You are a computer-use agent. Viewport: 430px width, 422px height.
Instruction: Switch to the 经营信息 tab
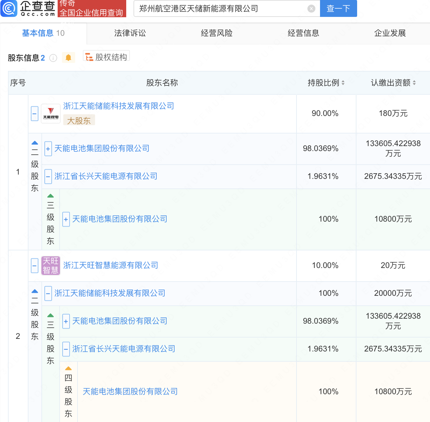pos(303,33)
